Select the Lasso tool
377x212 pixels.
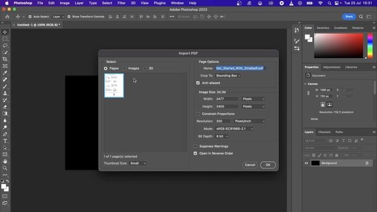(x=5, y=45)
